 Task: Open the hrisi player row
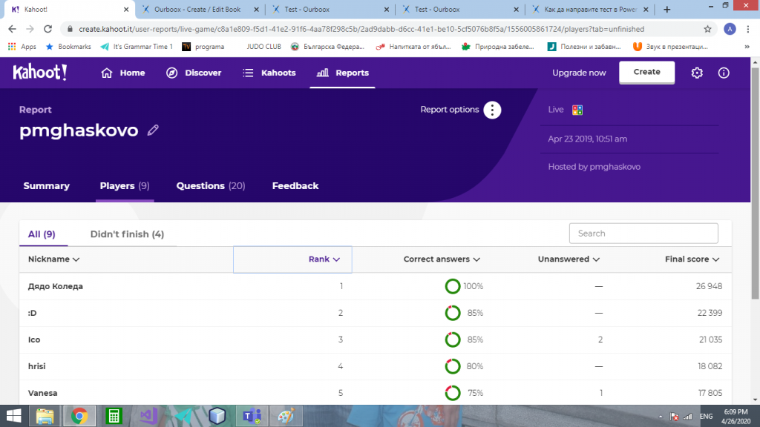click(x=375, y=366)
